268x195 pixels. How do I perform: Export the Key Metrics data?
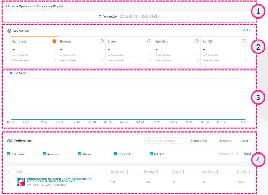(x=246, y=31)
